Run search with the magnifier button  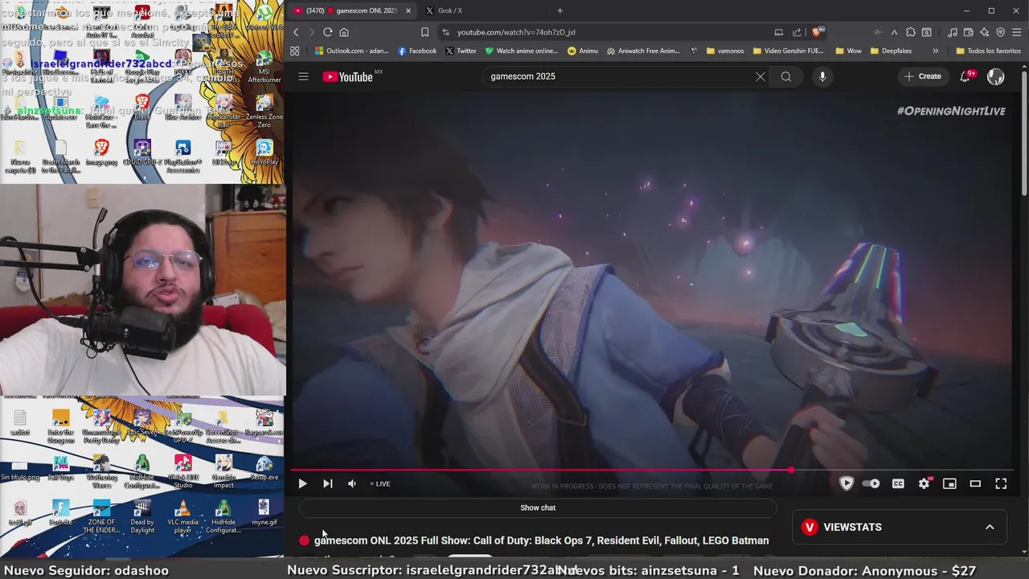coord(786,76)
